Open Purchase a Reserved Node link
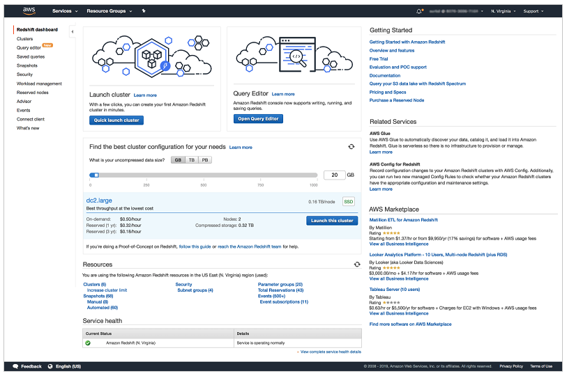Screen dimensions: 567x378 [x=397, y=100]
